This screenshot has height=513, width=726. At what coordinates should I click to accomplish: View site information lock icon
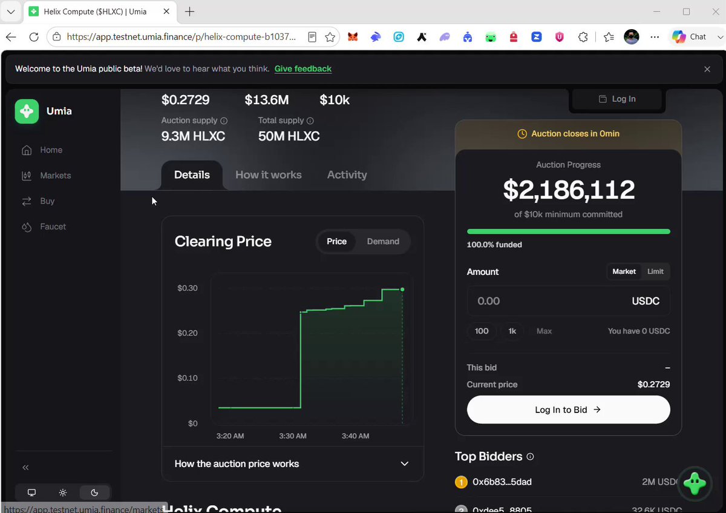56,37
